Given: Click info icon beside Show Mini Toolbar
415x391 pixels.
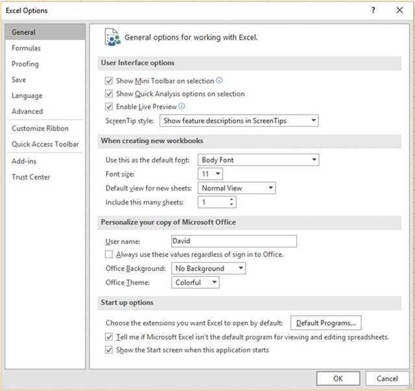Looking at the screenshot, I should [219, 81].
